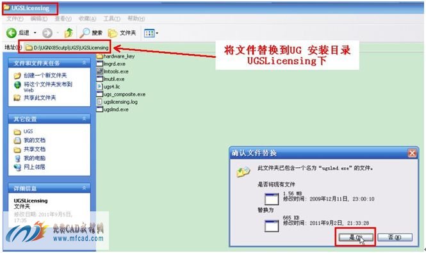
Task: Select the hardware_key folder
Action: pyautogui.click(x=116, y=56)
